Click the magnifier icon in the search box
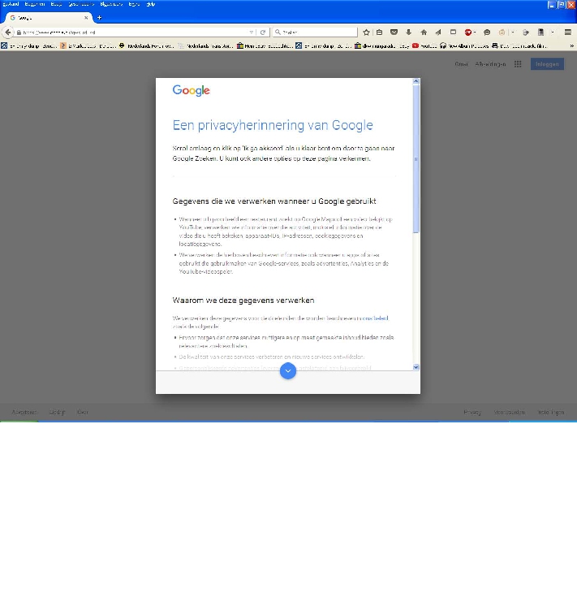 [278, 32]
